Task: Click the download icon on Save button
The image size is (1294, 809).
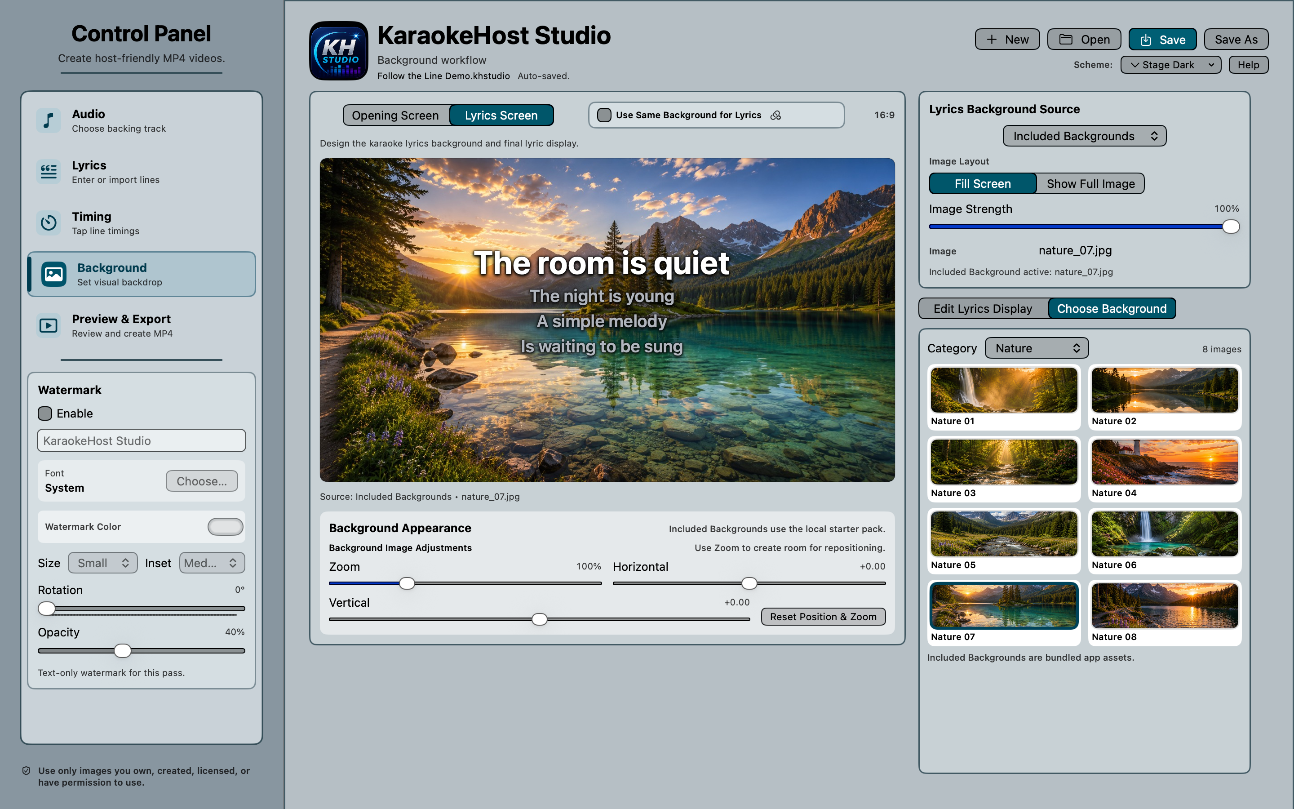Action: coord(1145,40)
